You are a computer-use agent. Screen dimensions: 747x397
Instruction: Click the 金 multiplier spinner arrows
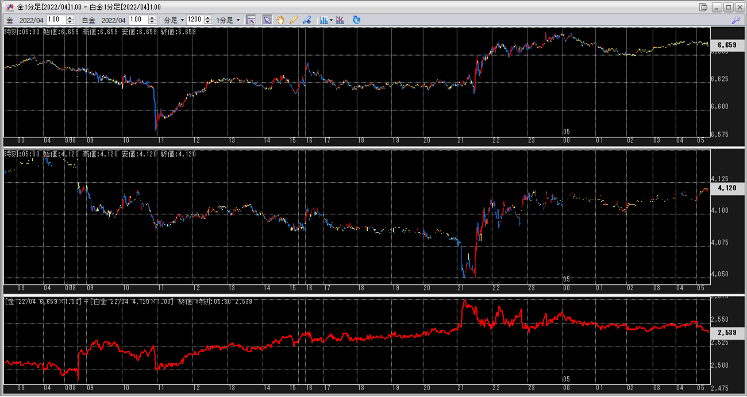click(70, 20)
